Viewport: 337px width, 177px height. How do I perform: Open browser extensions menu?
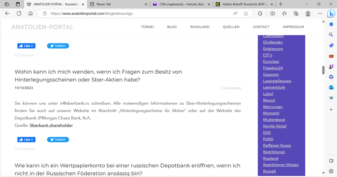260,13
